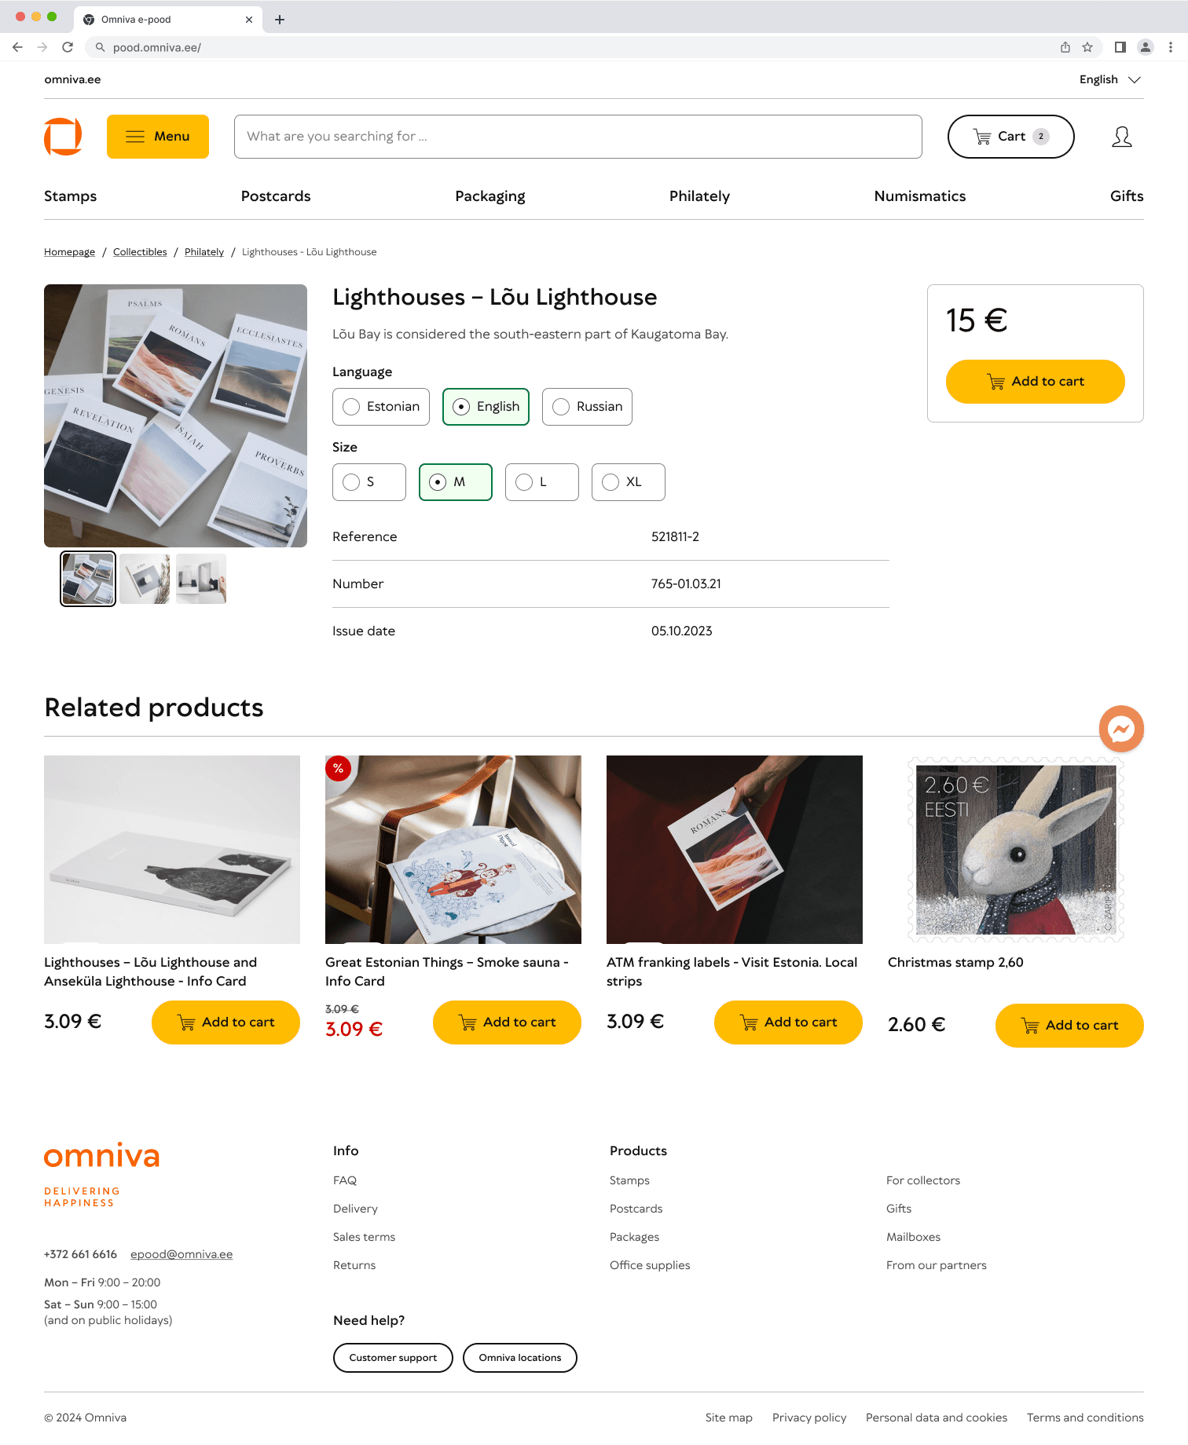Click the red percent discount badge
The image size is (1188, 1445).
point(338,768)
